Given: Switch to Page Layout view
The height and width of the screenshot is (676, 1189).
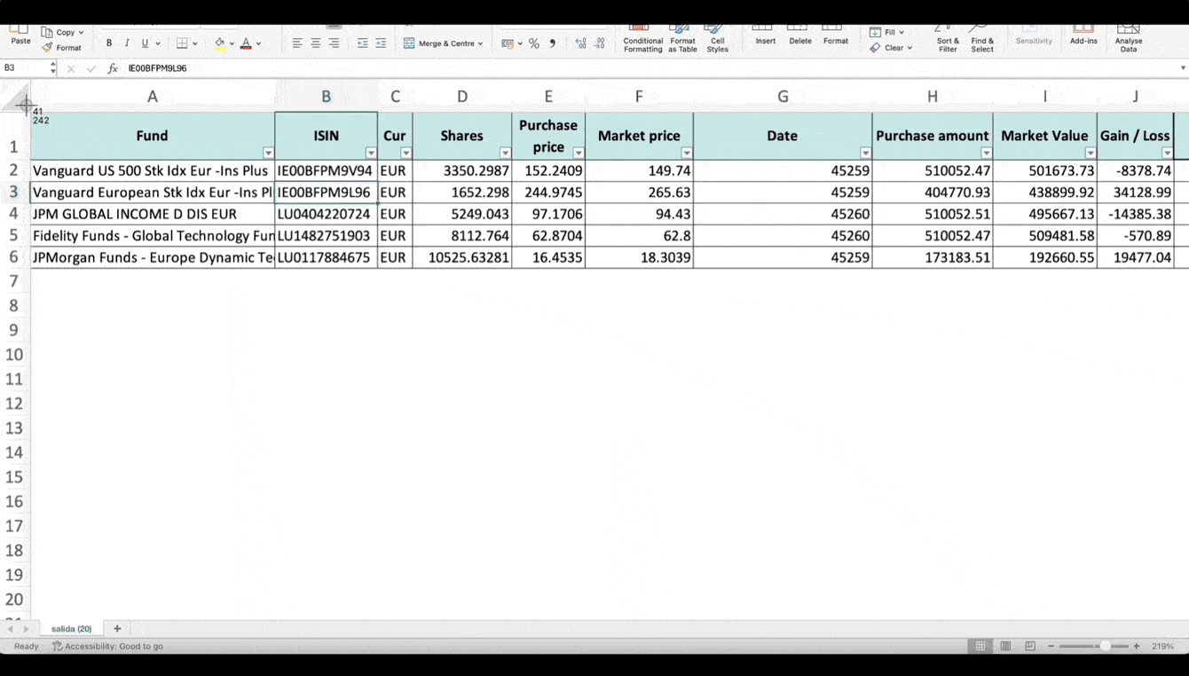Looking at the screenshot, I should coord(1005,646).
